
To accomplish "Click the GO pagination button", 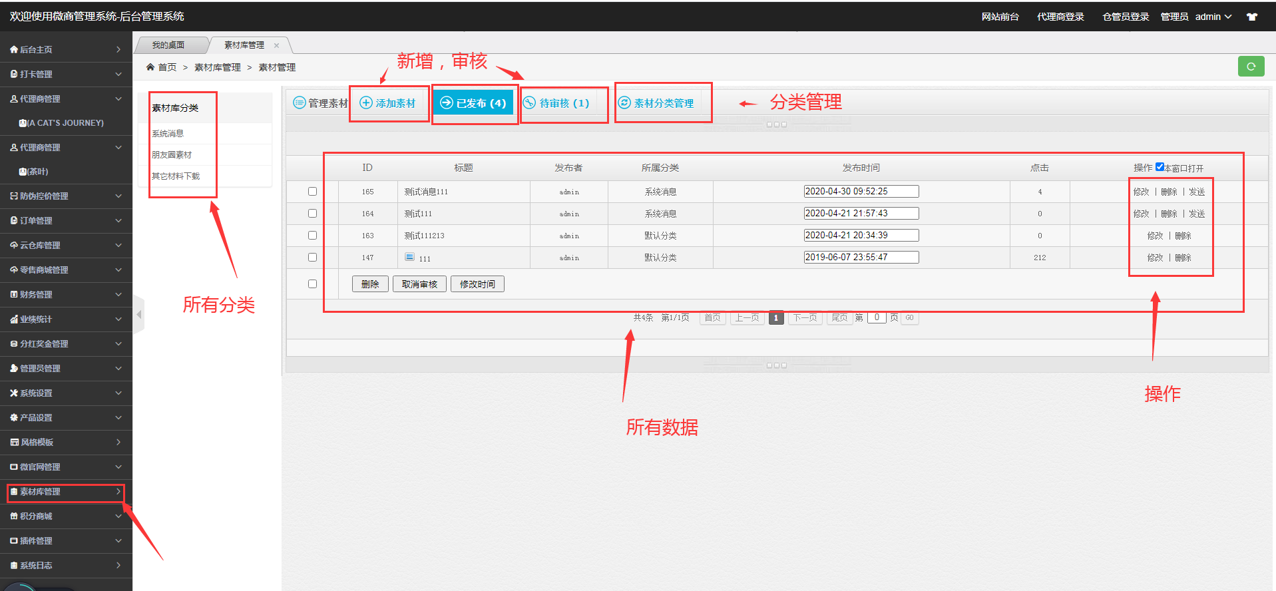I will tap(909, 317).
